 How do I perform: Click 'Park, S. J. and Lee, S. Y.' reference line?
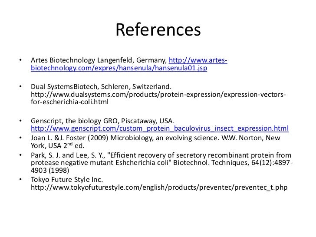pos(161,155)
